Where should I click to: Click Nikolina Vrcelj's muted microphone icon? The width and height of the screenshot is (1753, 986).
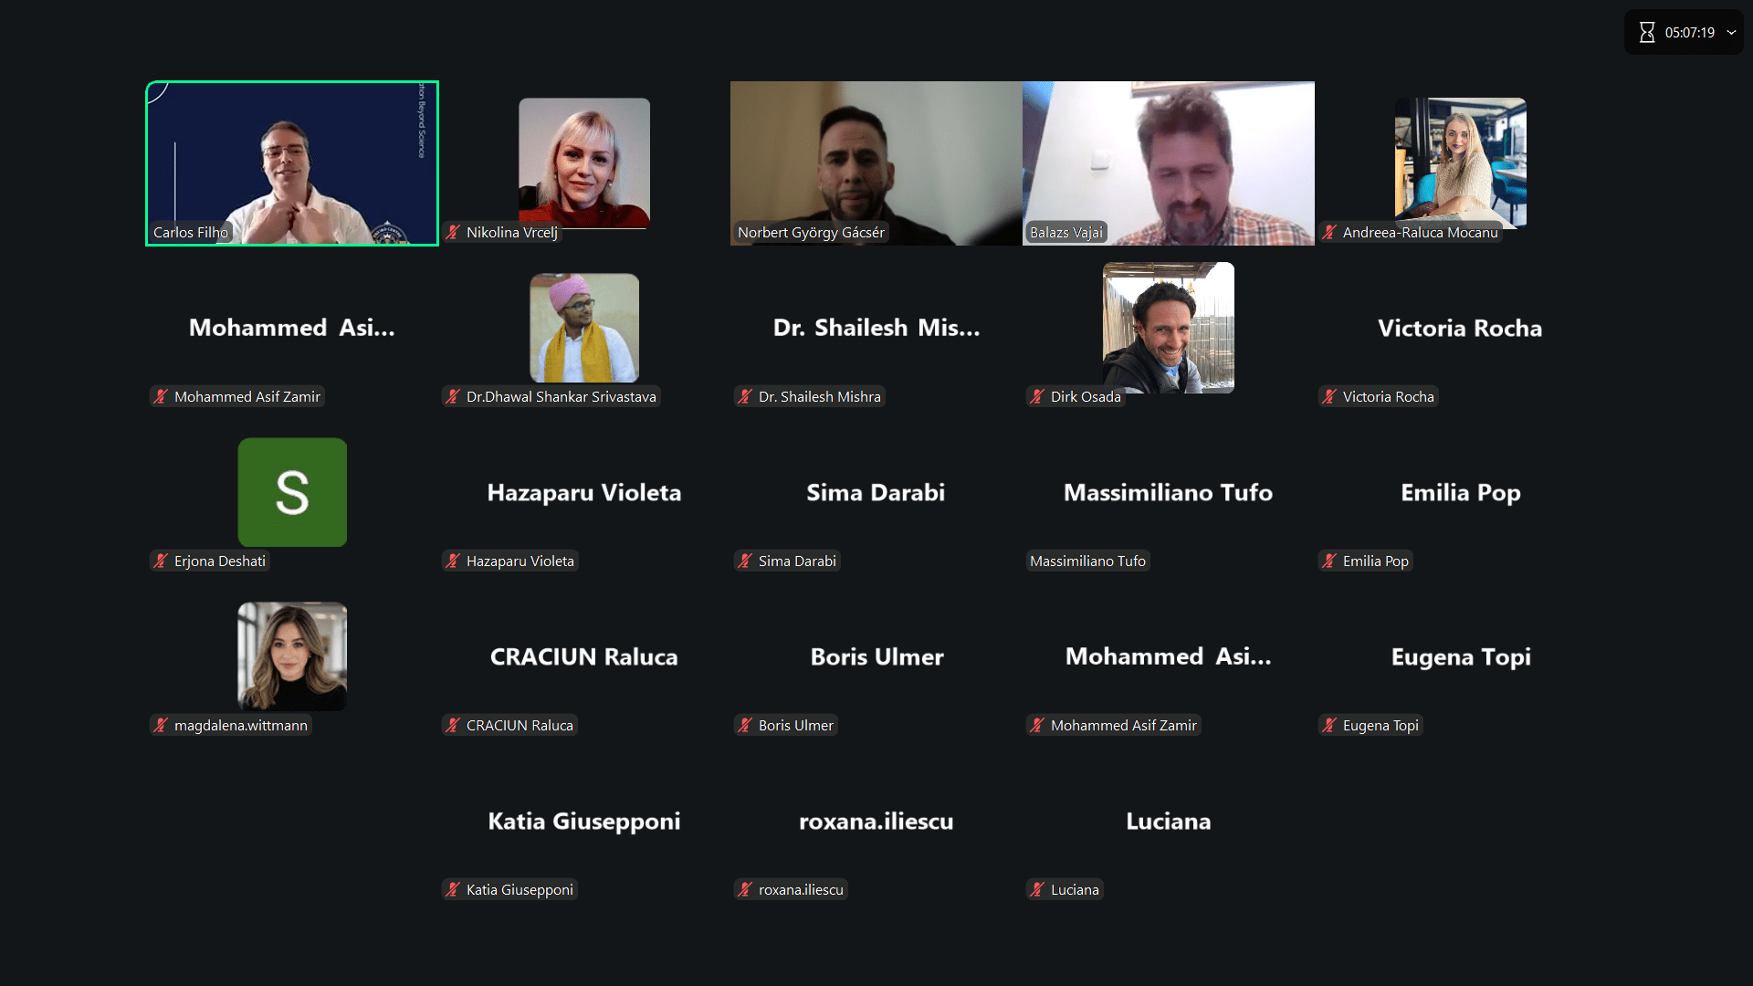453,233
